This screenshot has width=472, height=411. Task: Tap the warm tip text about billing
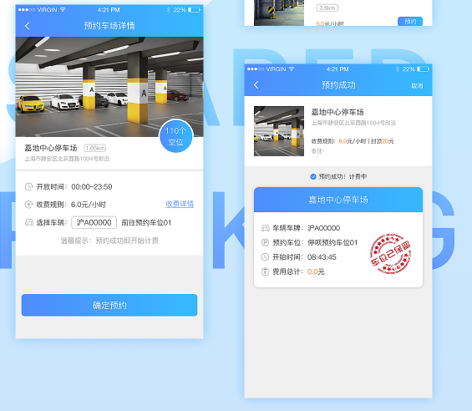[x=109, y=241]
